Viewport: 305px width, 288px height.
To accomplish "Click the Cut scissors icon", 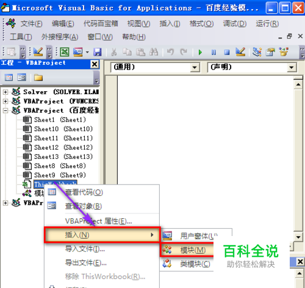I will tap(114, 52).
